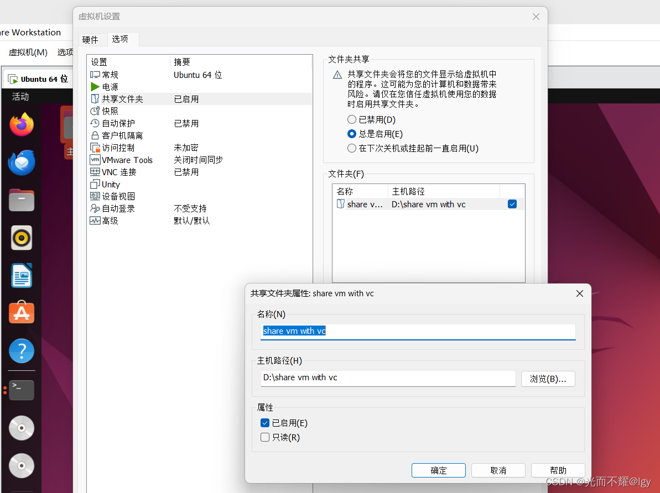
Task: Open the 虚拟机(M) menu in Workstation
Action: 28,52
